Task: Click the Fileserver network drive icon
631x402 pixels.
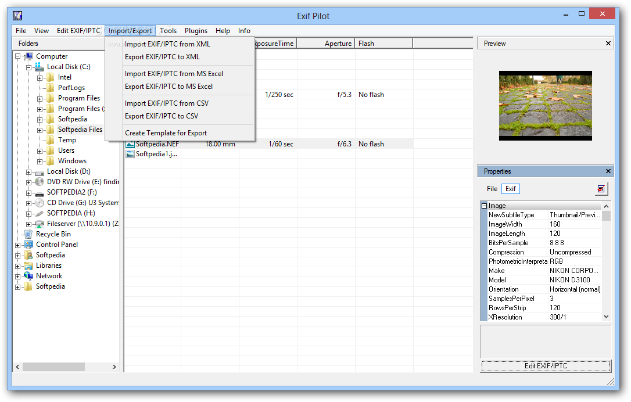Action: 40,224
